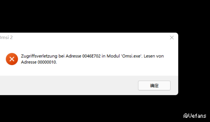Click the word Modul in error text

(113, 56)
